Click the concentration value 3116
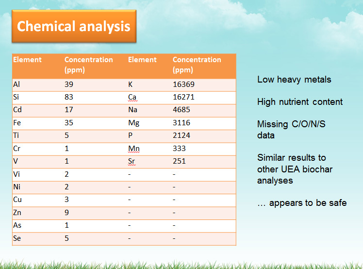Viewport: 363px width, 269px height. coord(181,122)
